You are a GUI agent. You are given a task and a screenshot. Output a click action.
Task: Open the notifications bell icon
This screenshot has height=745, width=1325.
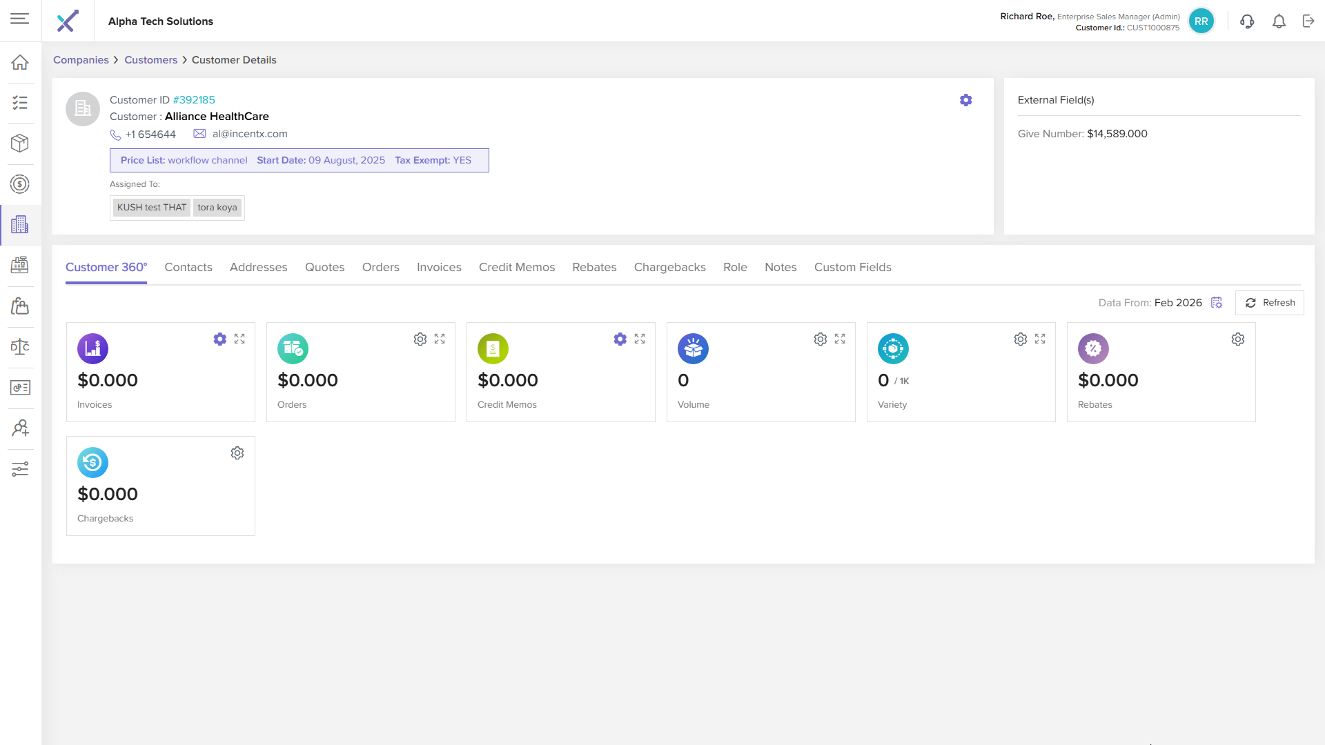[x=1279, y=21]
